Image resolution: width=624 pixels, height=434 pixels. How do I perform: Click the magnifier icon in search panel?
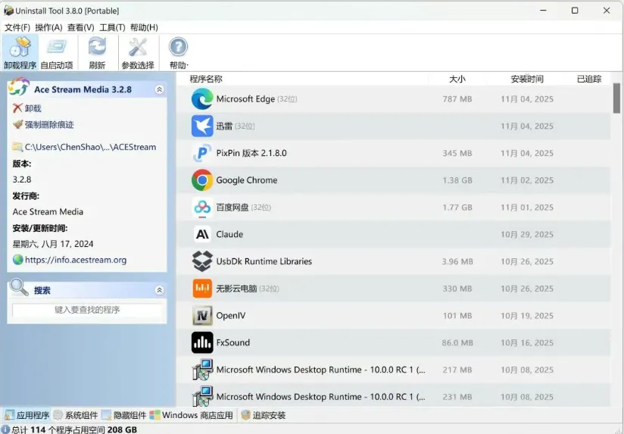(x=18, y=287)
